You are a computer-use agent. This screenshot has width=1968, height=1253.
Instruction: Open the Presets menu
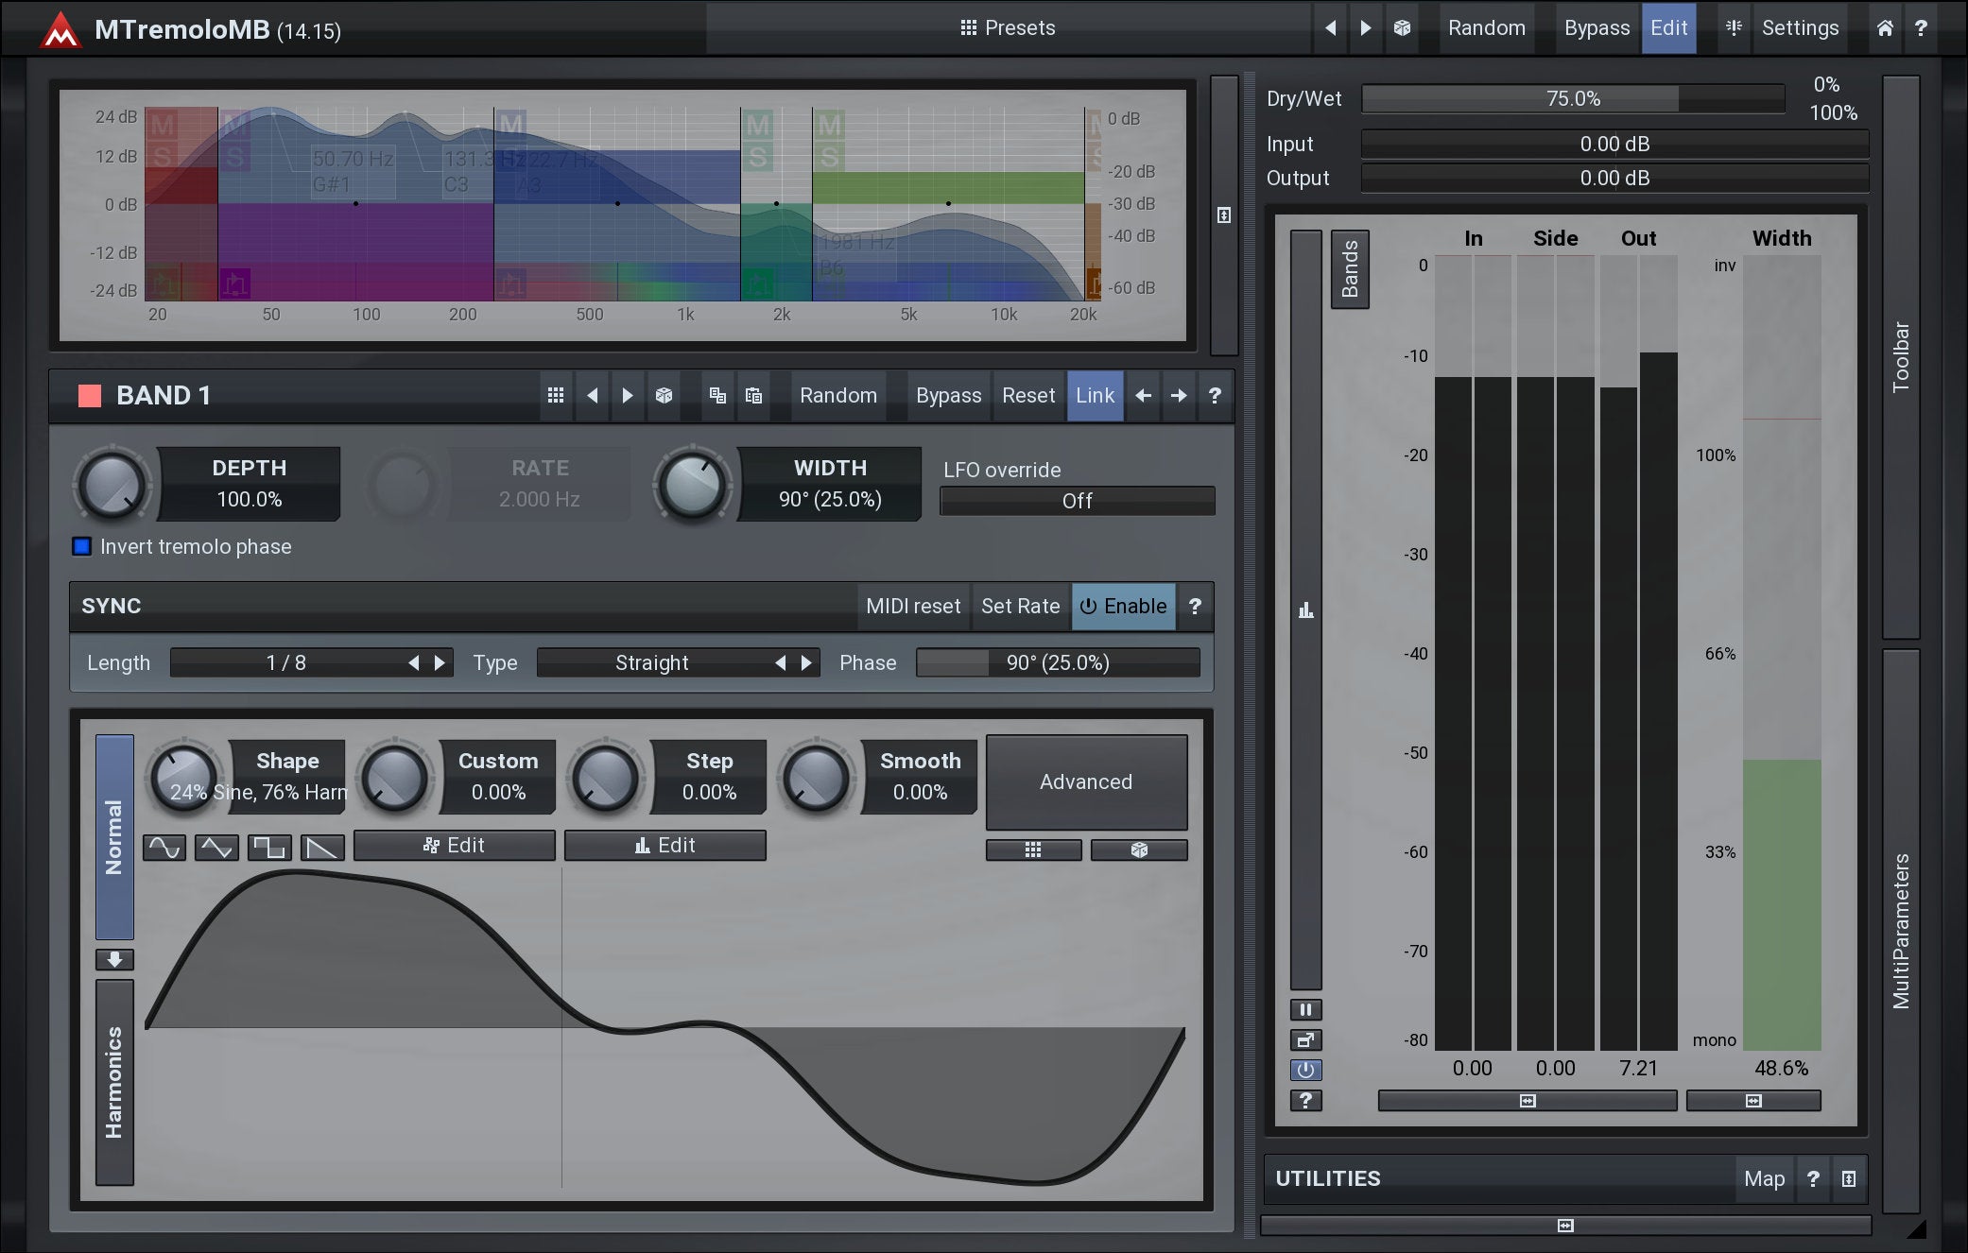[x=1008, y=28]
